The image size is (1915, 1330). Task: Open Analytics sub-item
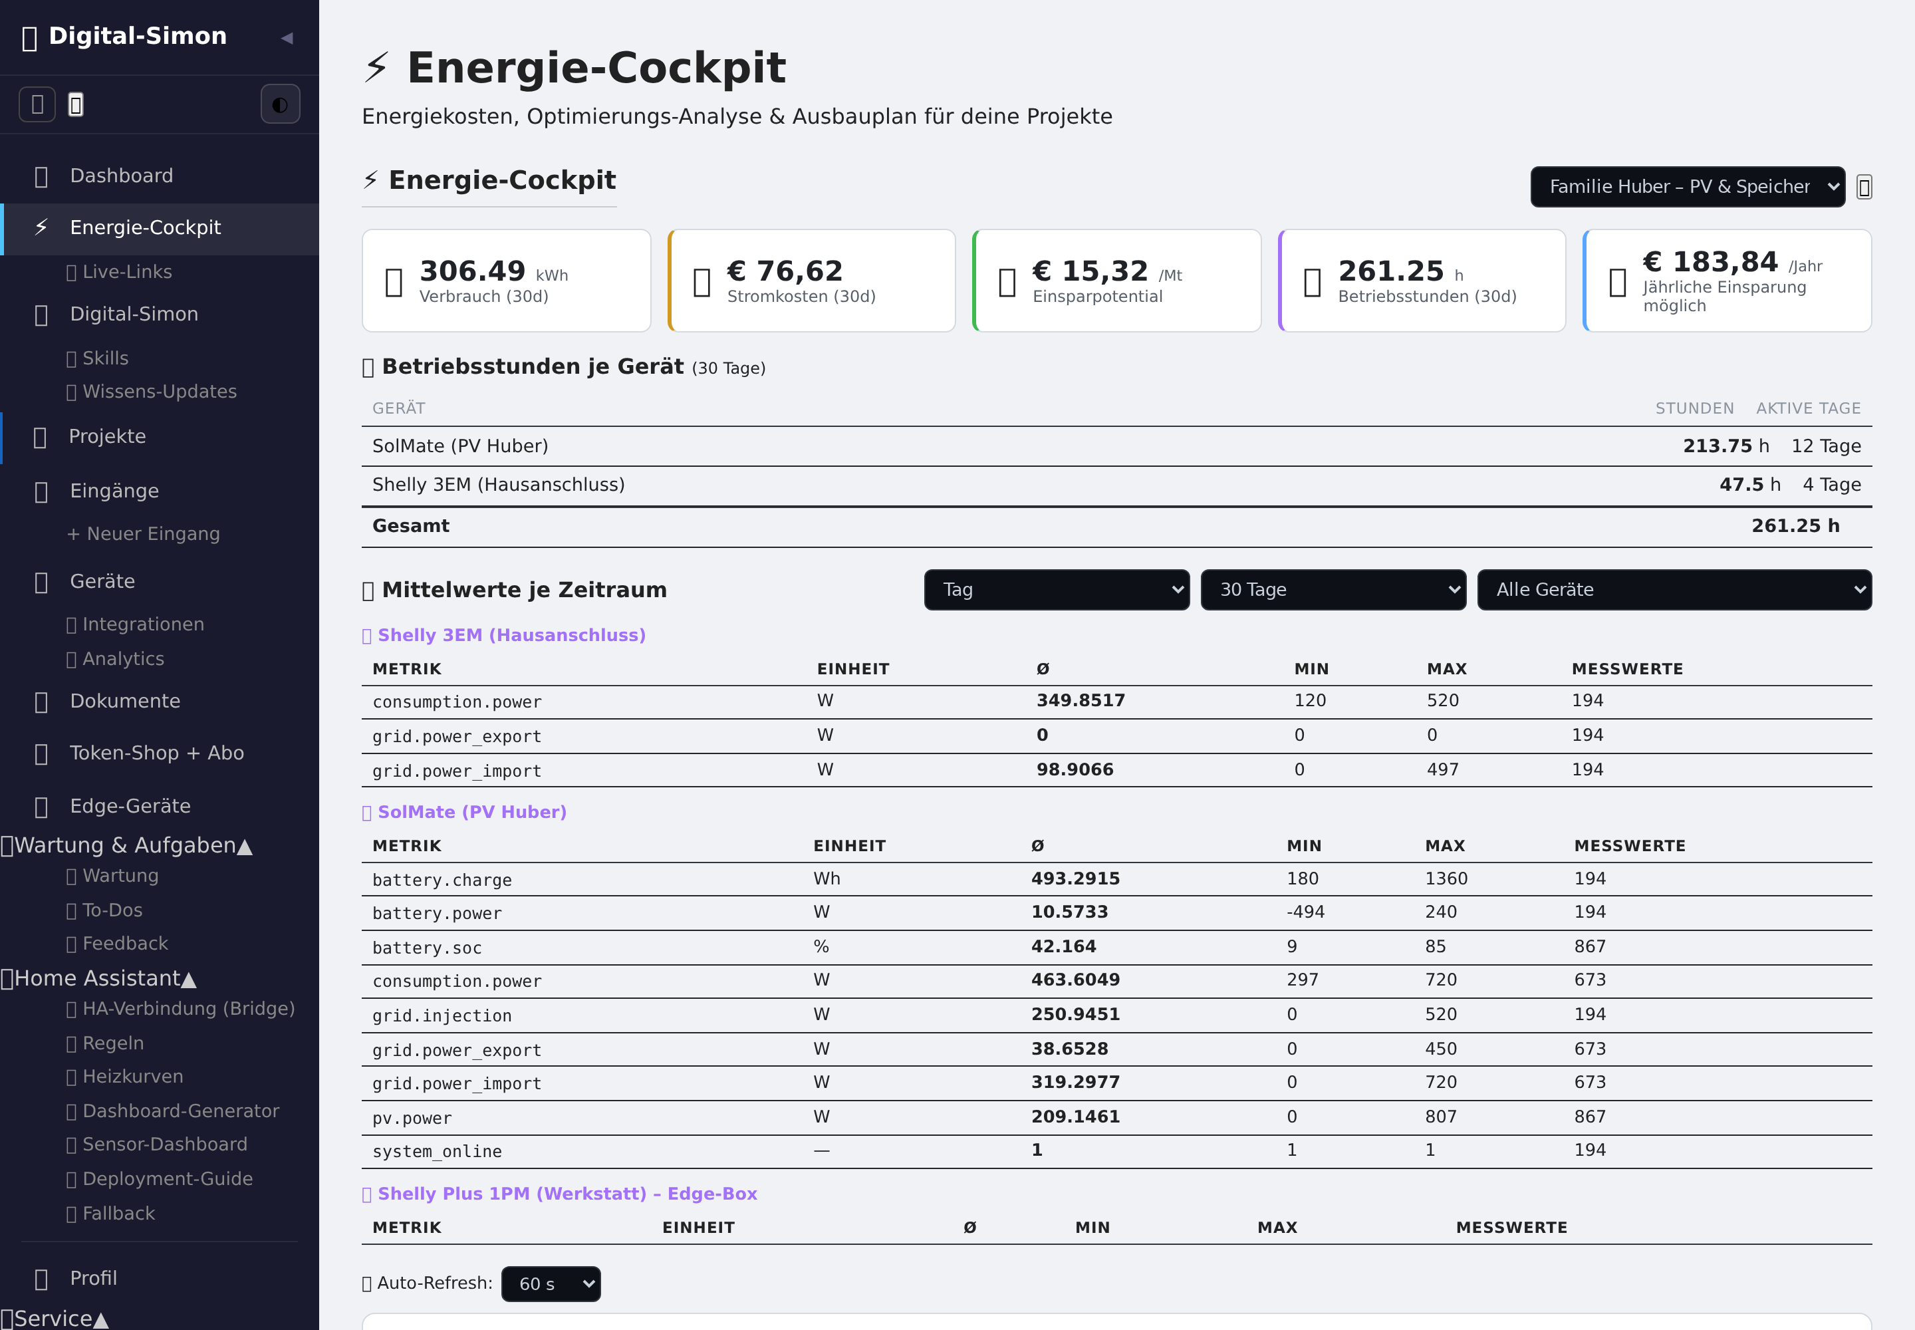coord(115,658)
